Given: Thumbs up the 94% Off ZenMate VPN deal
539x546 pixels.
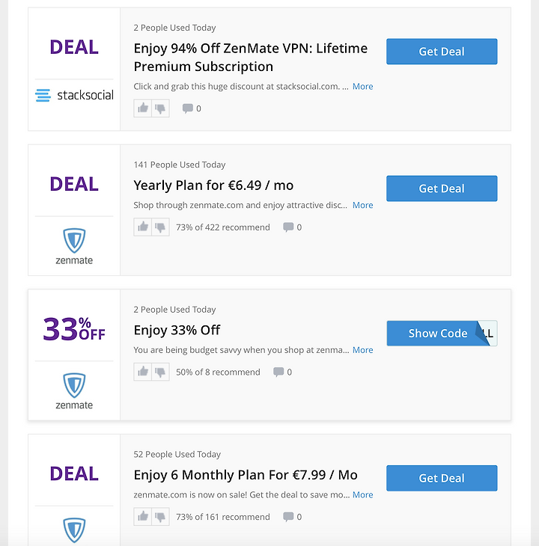Looking at the screenshot, I should coord(143,108).
